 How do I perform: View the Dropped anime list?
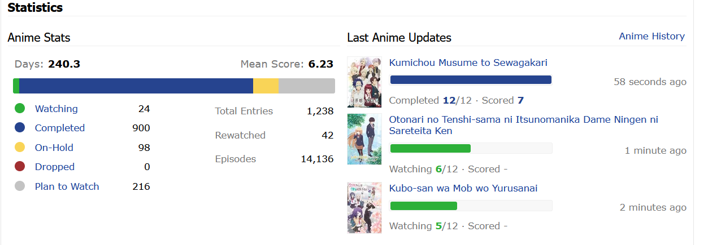tap(54, 167)
